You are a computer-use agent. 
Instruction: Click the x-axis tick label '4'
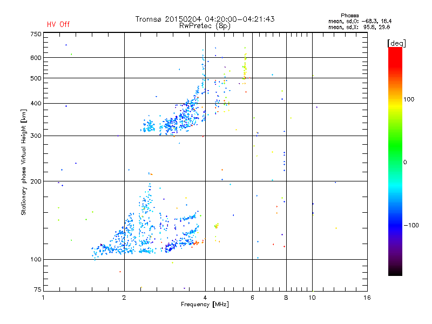coord(205,298)
